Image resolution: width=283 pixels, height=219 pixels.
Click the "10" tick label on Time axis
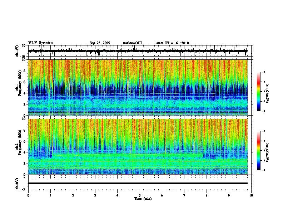(251, 195)
